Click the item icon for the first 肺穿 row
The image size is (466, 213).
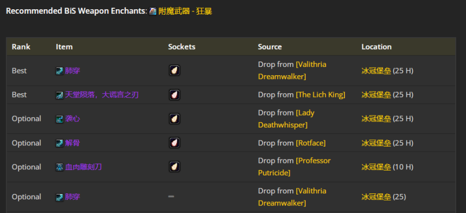[59, 71]
